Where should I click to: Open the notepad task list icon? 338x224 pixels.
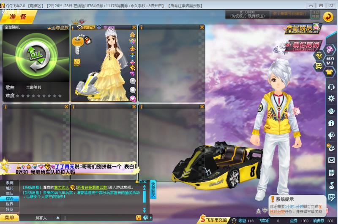[331, 173]
